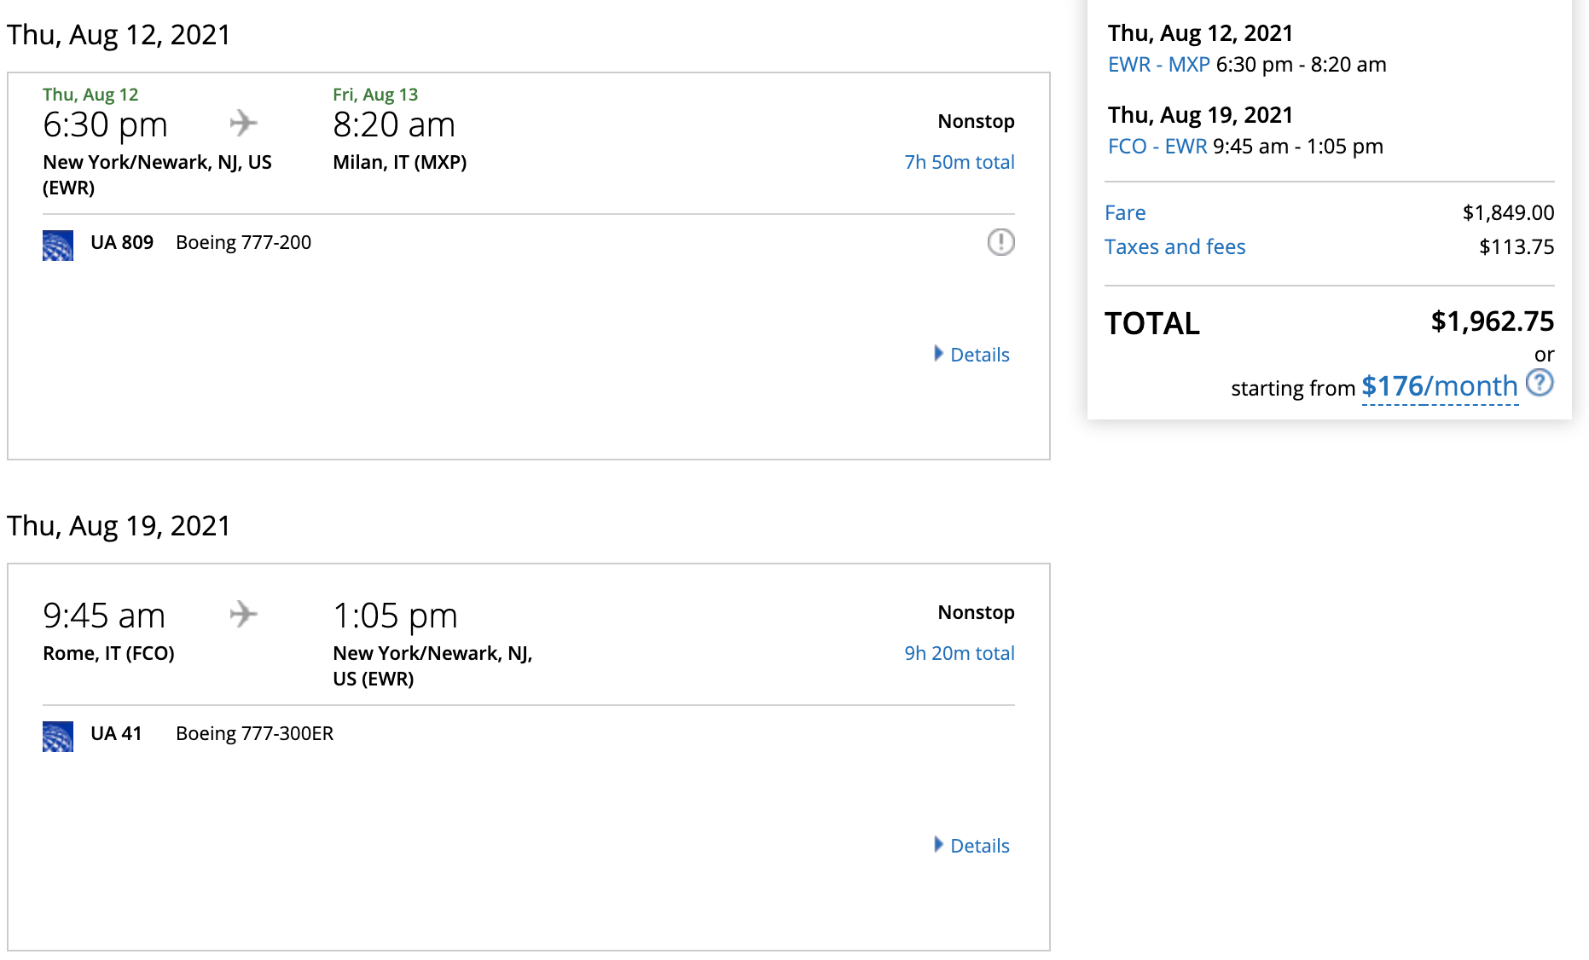Click the Boeing 777-200 aircraft label
The image size is (1589, 960).
243,243
